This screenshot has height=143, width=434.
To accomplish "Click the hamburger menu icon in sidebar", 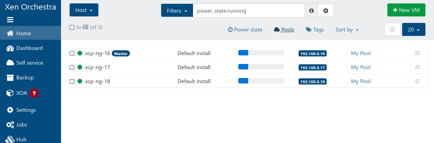I will tap(10, 20).
